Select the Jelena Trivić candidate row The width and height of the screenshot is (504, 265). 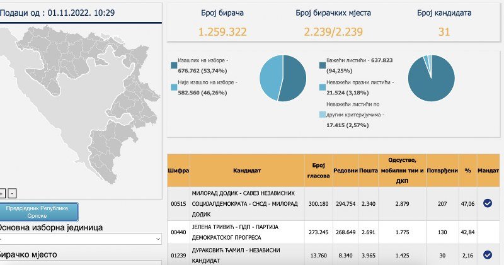246,233
